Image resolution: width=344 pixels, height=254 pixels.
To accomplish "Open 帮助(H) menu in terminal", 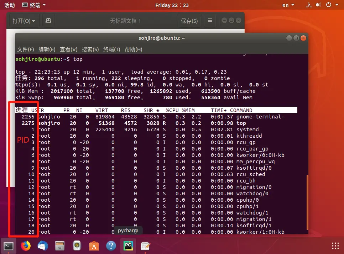I will [x=134, y=49].
